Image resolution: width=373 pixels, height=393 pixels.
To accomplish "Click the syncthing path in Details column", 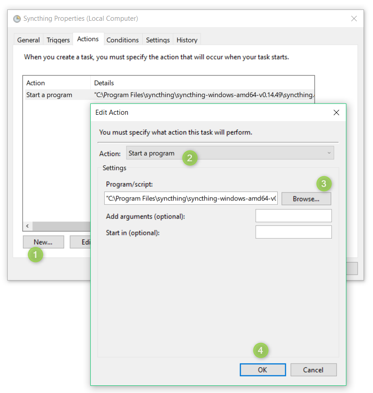I will coord(204,95).
